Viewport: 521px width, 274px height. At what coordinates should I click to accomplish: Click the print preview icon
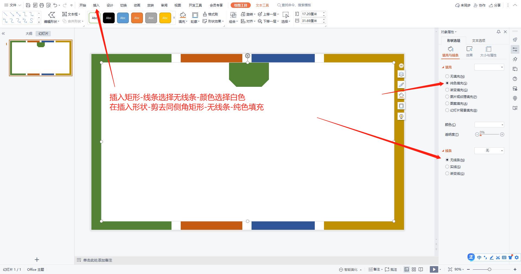tap(49, 5)
